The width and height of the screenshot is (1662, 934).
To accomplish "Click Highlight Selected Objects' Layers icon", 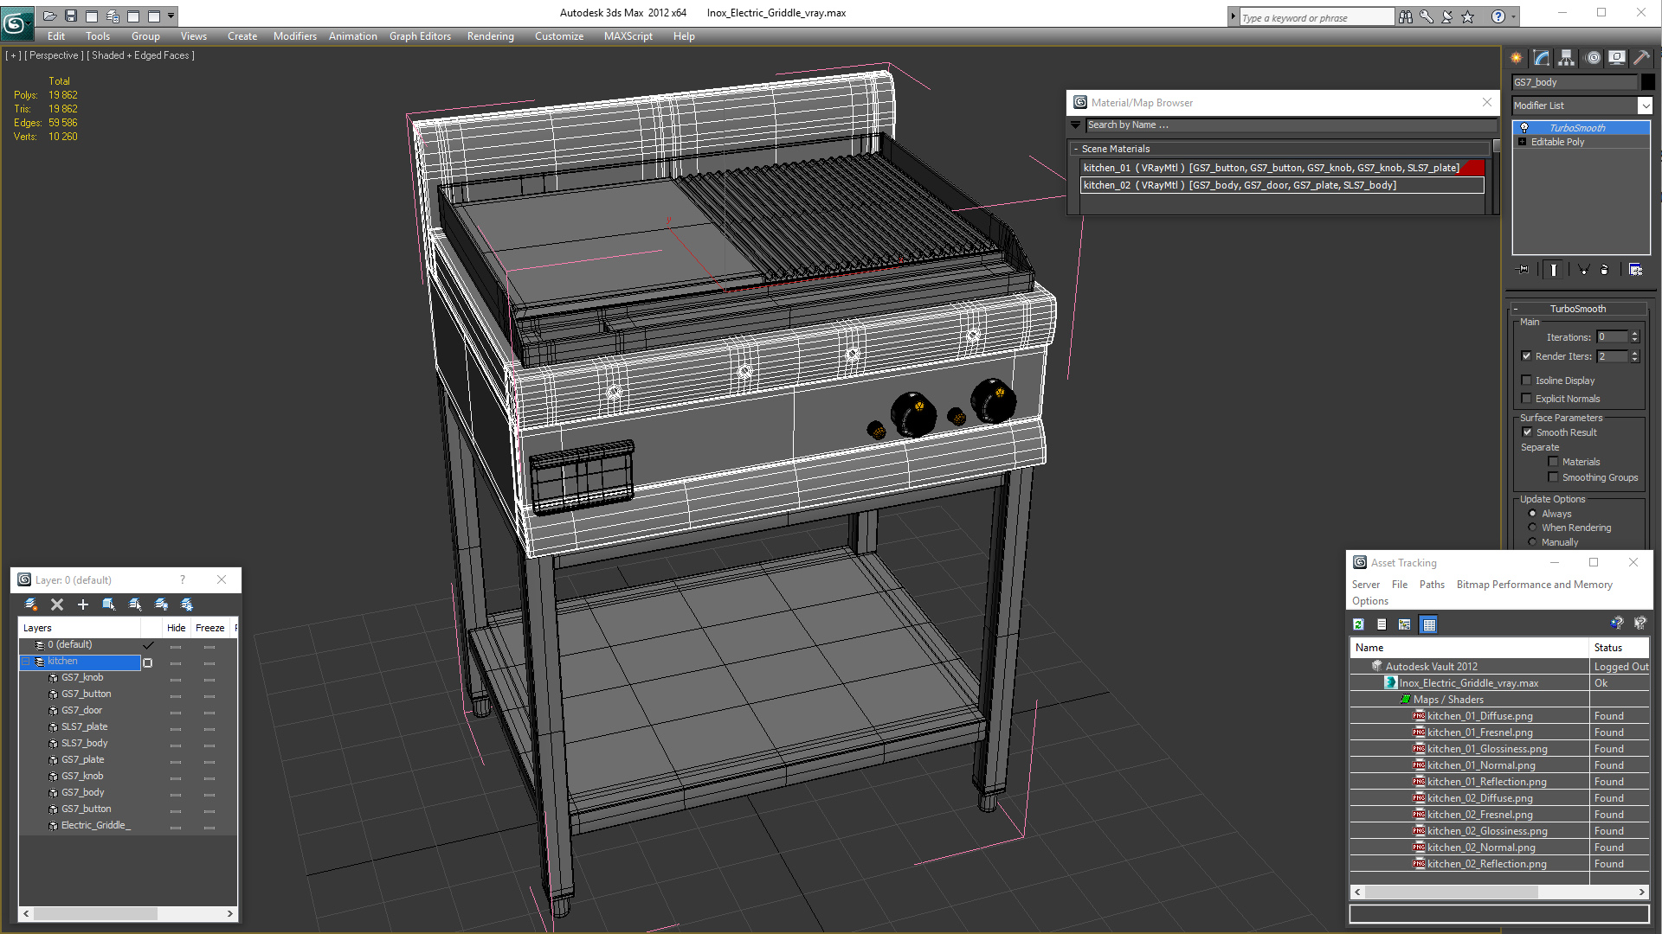I will click(135, 605).
